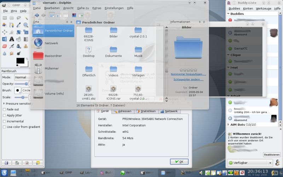
Task: Select the Eraser tool in GIMP
Action: (5, 46)
